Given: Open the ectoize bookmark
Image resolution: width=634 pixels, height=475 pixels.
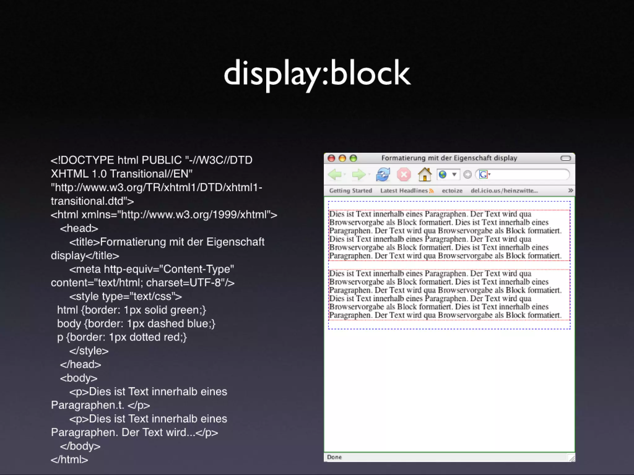Looking at the screenshot, I should [x=452, y=191].
